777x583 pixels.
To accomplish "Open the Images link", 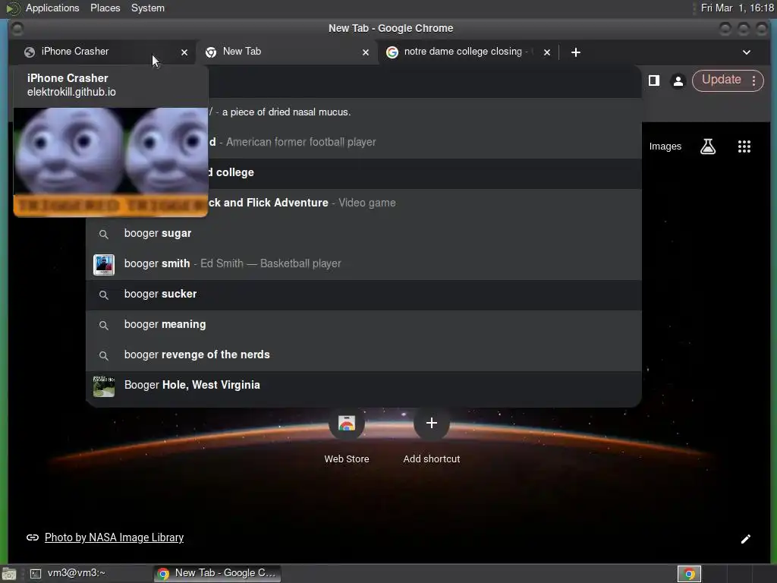I will 665,147.
